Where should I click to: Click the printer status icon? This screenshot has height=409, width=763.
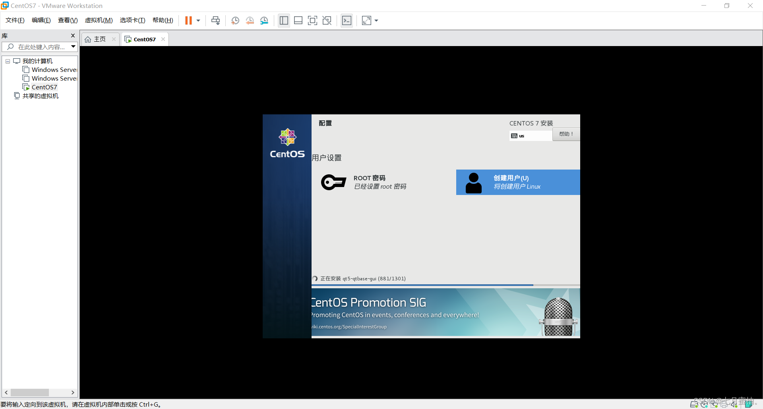[x=724, y=404]
